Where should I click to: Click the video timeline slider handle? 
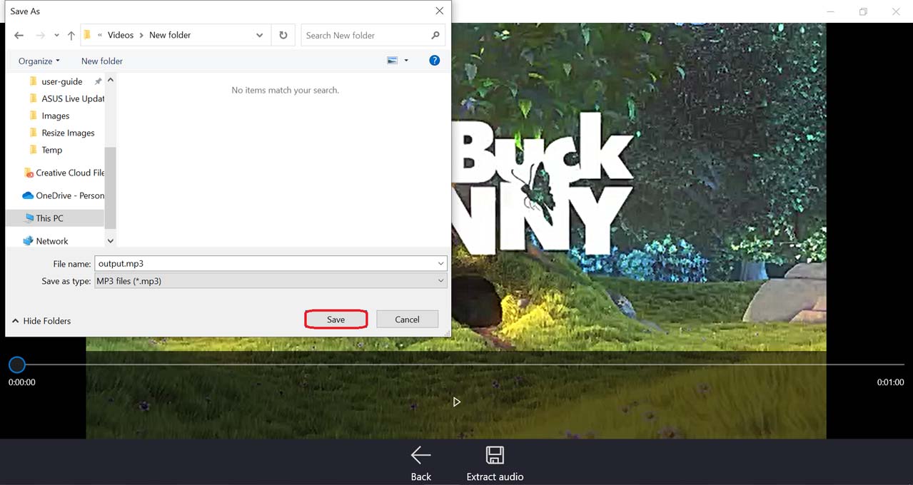click(17, 365)
